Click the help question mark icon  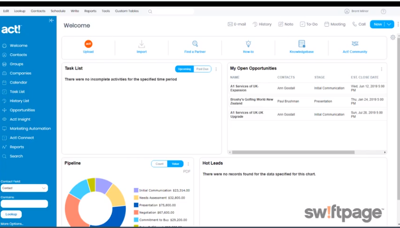[383, 11]
